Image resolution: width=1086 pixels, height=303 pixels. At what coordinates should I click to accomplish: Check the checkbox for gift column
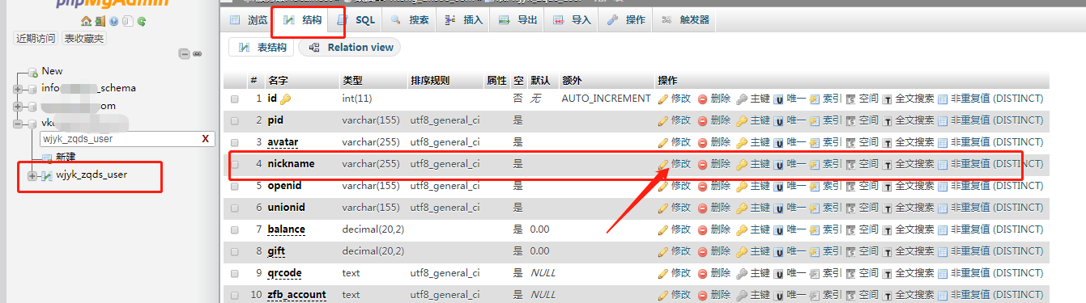click(235, 251)
